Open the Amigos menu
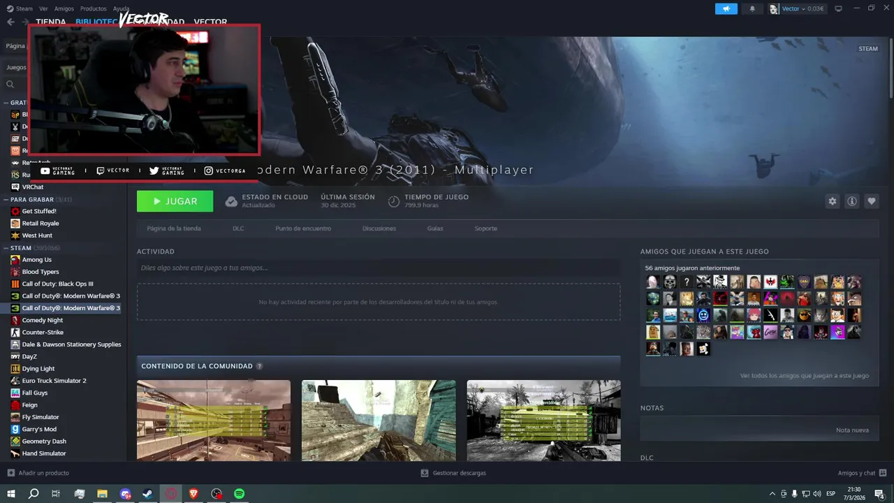The width and height of the screenshot is (894, 503). pos(64,8)
